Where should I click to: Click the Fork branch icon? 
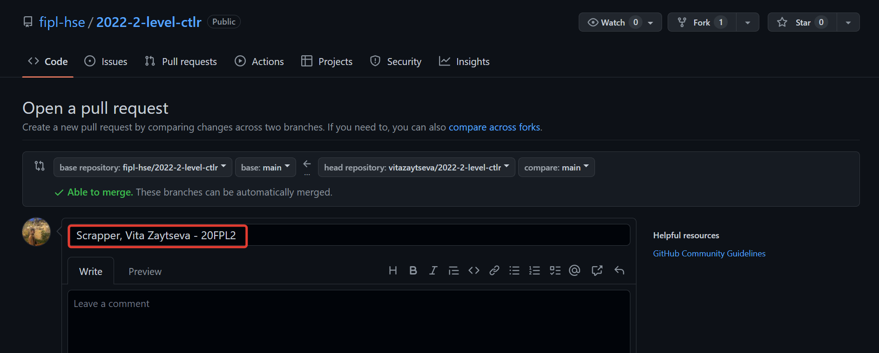point(682,22)
